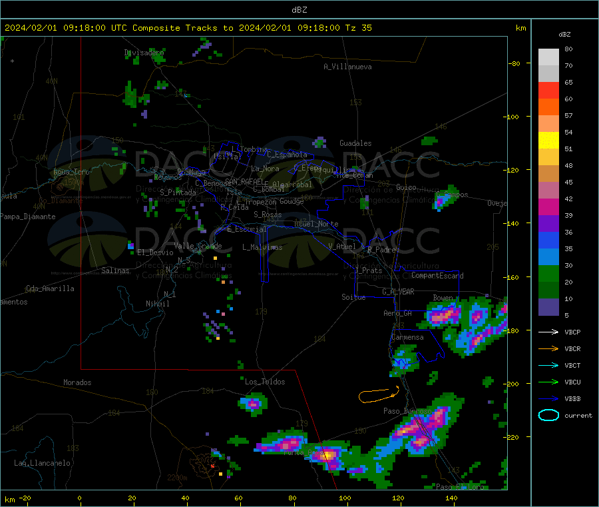This screenshot has height=507, width=599.
Task: Click the 'V_Atuel' place label
Action: [342, 247]
